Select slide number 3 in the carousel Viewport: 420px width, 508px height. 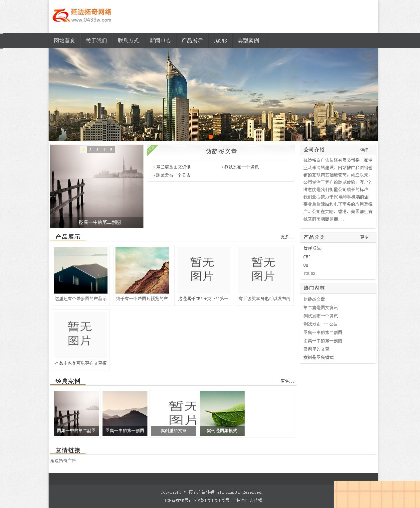click(97, 150)
